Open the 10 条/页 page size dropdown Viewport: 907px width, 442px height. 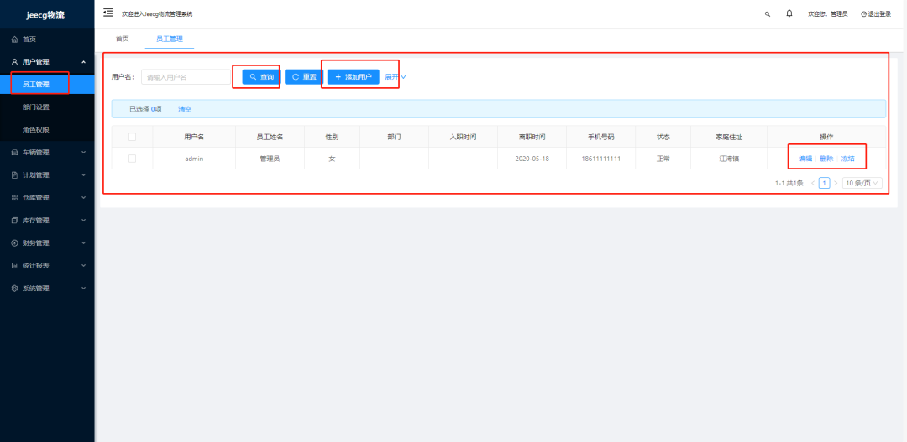click(x=862, y=183)
